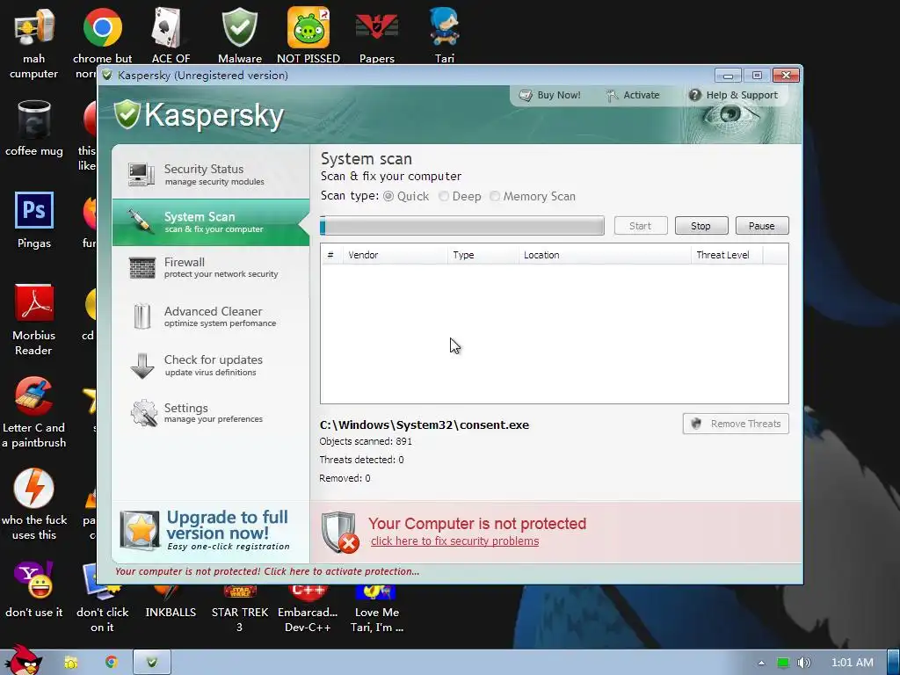Image resolution: width=900 pixels, height=675 pixels.
Task: Click the shield with red X icon
Action: point(340,533)
